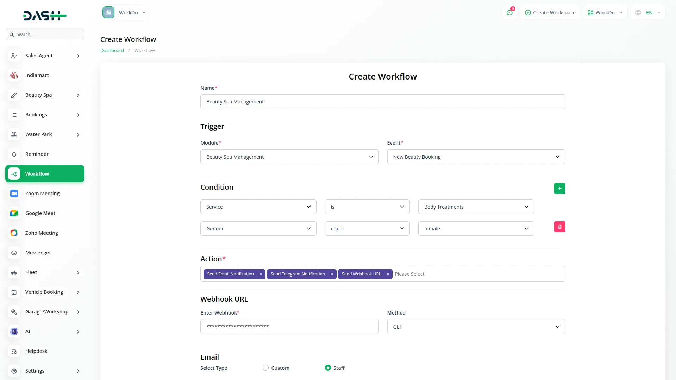Navigate to Dashboard via the breadcrumb link
Viewport: 676px width, 380px height.
(x=112, y=50)
